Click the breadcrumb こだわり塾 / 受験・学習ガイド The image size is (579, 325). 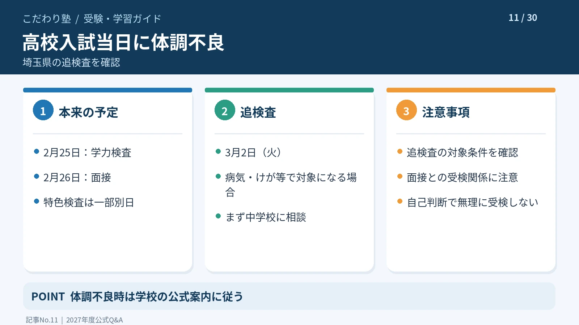tap(92, 19)
